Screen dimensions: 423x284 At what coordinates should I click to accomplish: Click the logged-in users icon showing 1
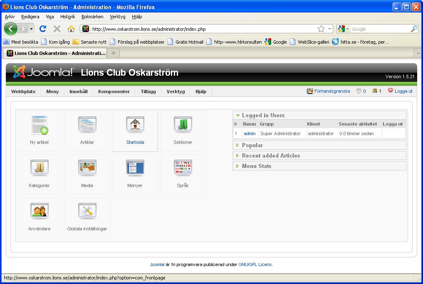(374, 91)
